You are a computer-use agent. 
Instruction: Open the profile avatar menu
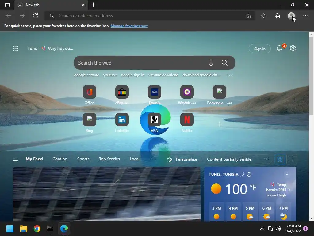tap(291, 16)
